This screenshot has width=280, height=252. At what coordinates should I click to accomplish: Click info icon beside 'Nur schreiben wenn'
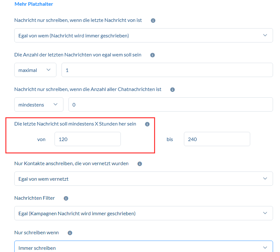(70, 233)
